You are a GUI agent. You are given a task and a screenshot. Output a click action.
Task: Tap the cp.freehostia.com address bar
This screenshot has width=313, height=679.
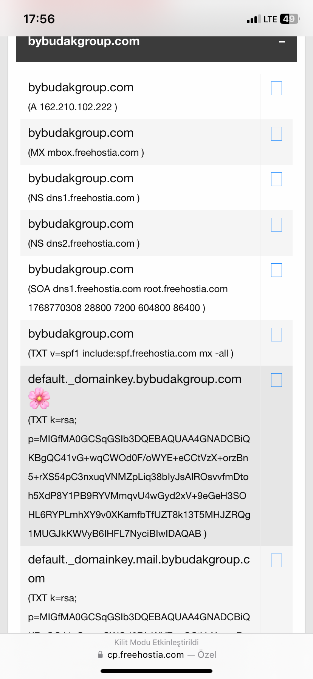156,654
